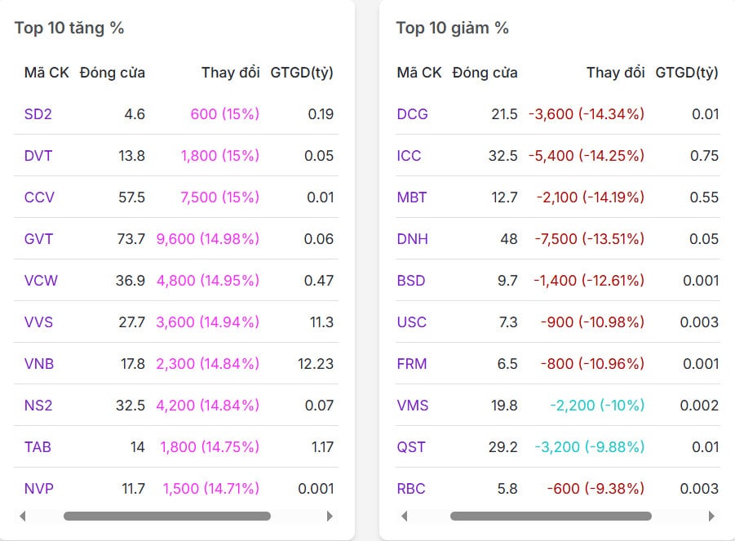This screenshot has width=735, height=541.
Task: Select the Top 10 giảm % heading
Action: 451,27
